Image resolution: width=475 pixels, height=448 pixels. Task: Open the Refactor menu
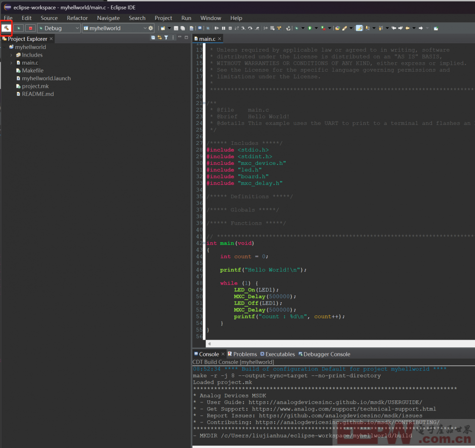tap(77, 18)
